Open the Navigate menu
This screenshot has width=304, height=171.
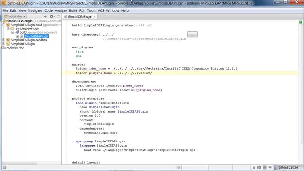click(35, 10)
